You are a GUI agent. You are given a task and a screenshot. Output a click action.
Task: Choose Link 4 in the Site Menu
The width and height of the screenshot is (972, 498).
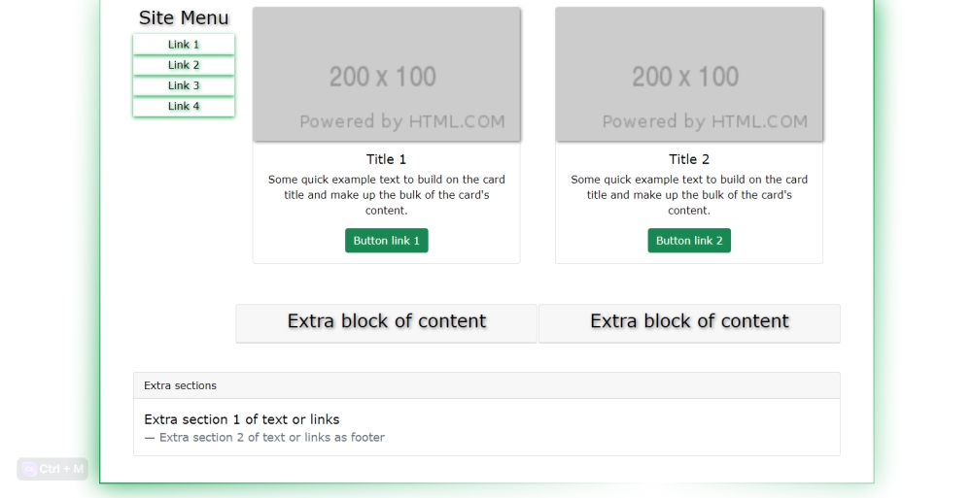point(184,106)
